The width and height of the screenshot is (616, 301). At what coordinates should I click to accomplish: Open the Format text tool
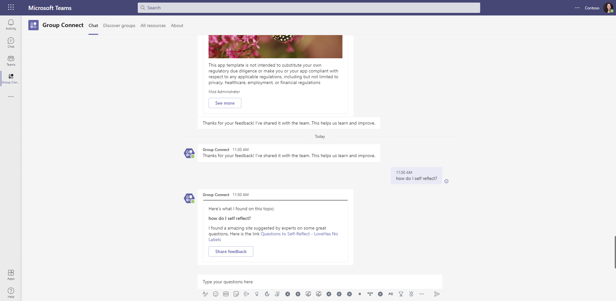[205, 294]
